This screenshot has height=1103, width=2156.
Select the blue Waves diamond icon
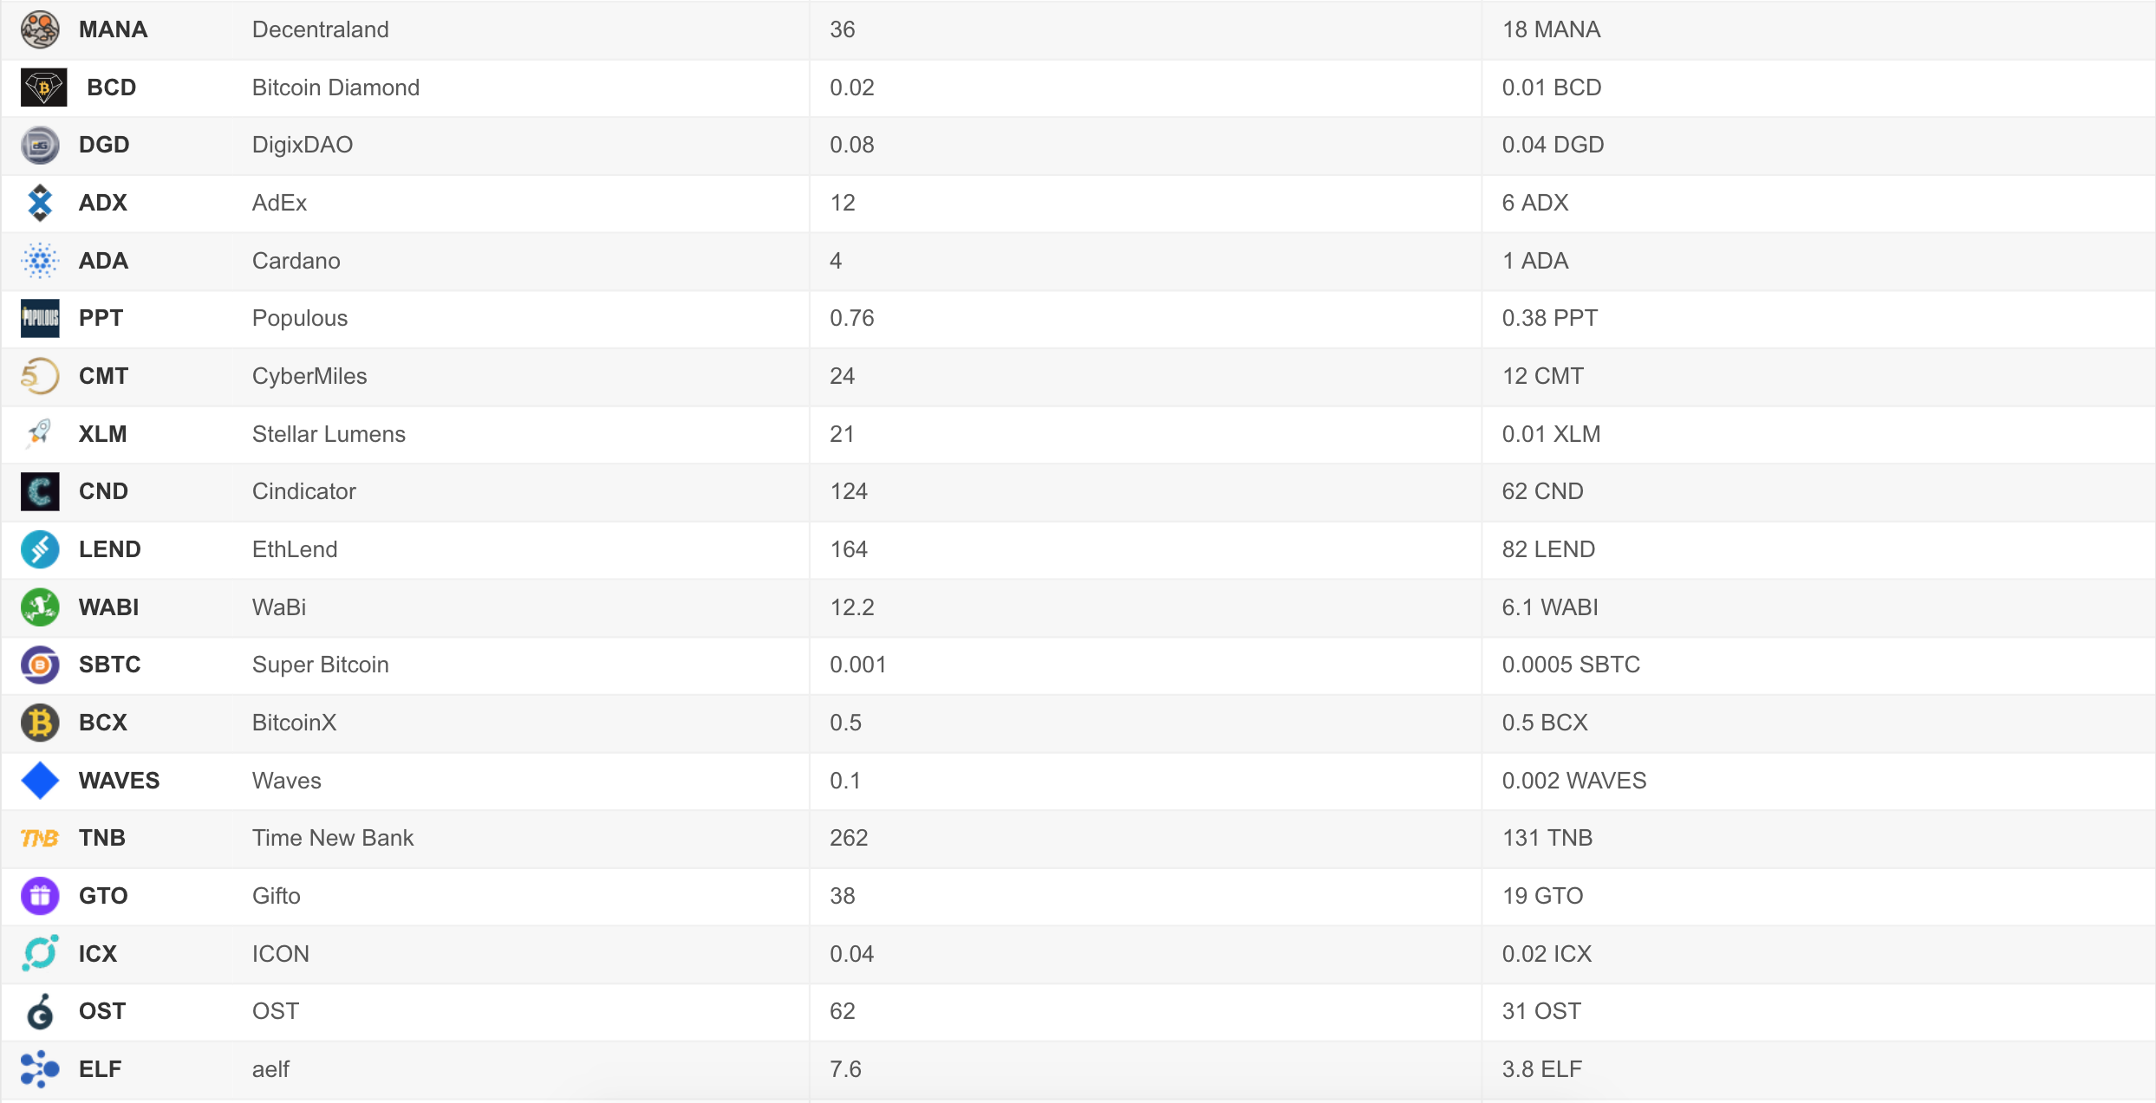[40, 781]
